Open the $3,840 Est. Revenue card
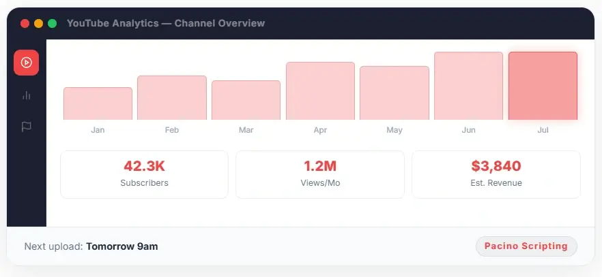 (x=496, y=174)
